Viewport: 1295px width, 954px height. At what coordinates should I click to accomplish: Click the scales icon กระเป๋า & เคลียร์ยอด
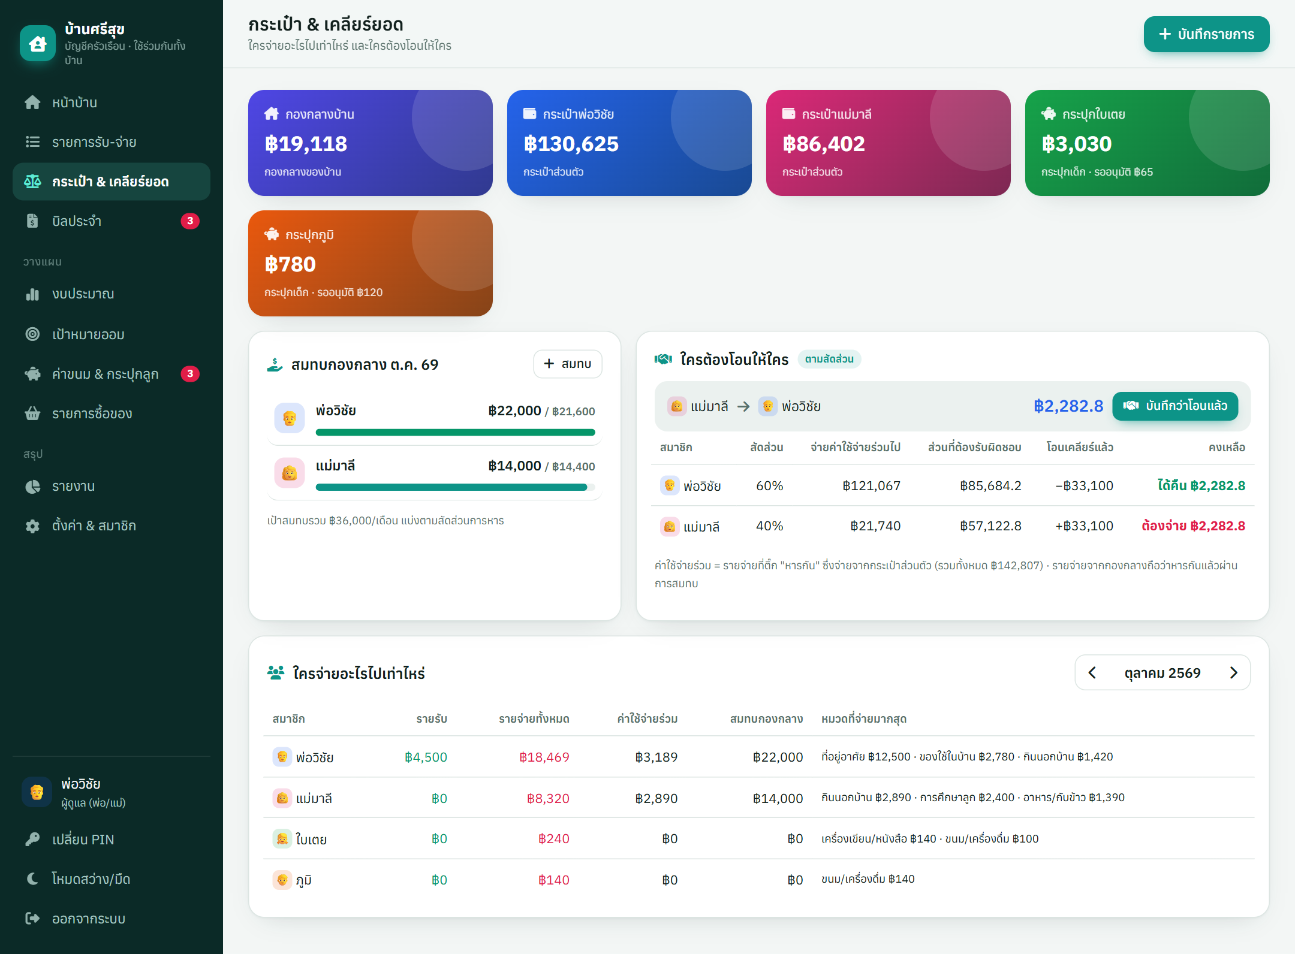[x=32, y=182]
